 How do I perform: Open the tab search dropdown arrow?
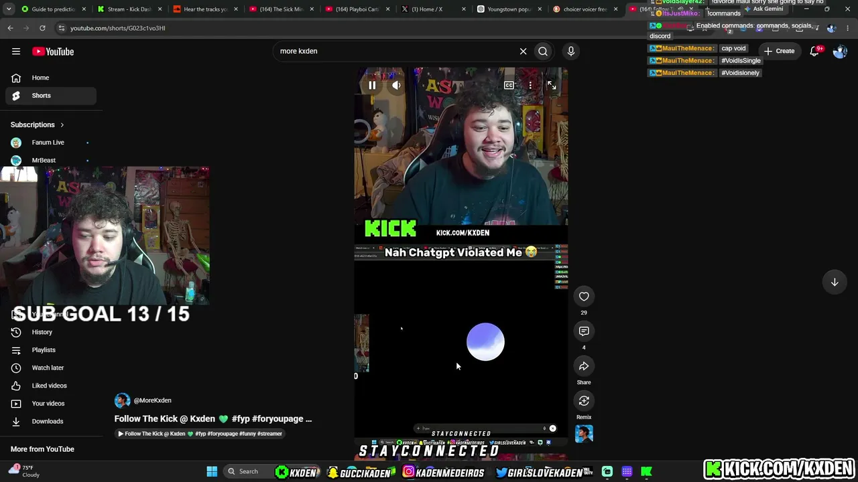coord(8,9)
